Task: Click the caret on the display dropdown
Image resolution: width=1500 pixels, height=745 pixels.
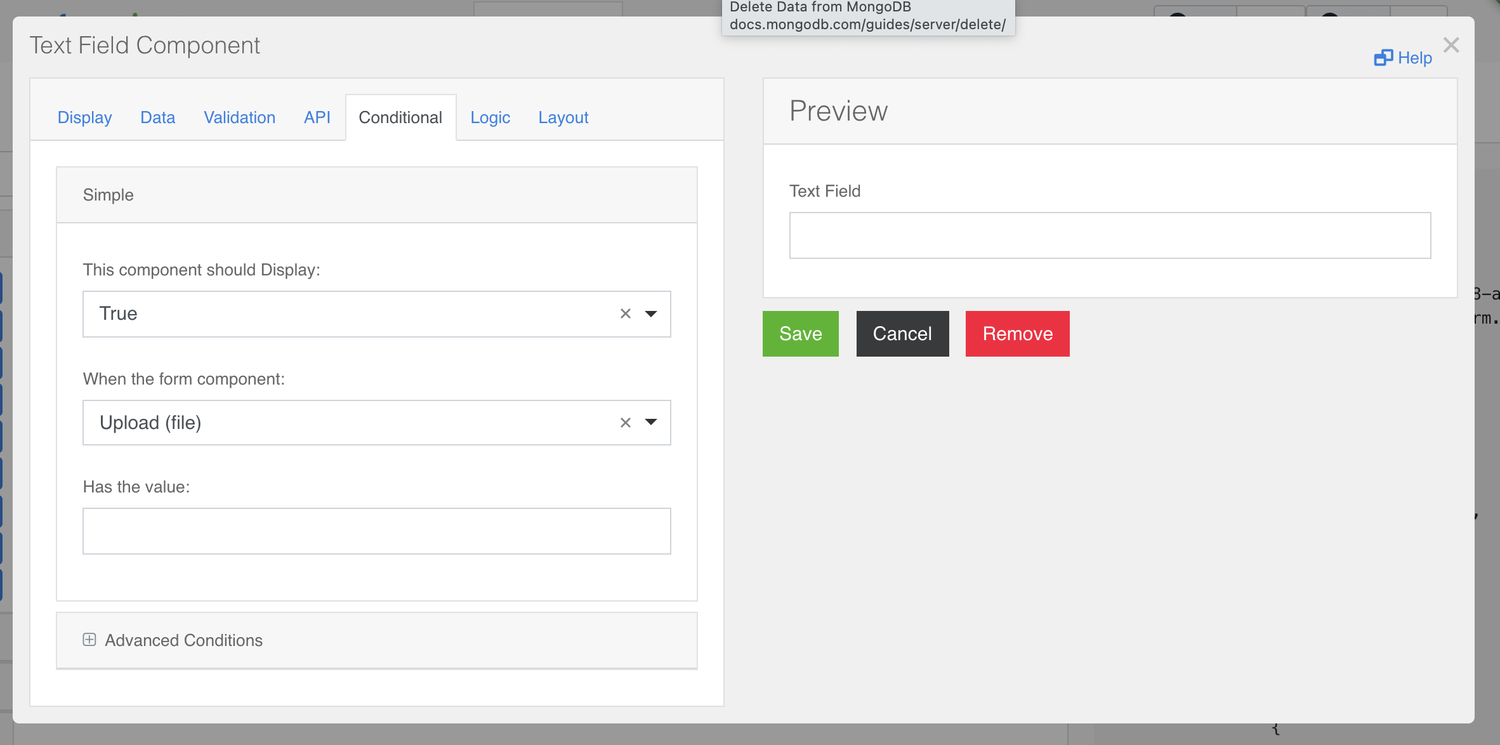Action: [x=650, y=313]
